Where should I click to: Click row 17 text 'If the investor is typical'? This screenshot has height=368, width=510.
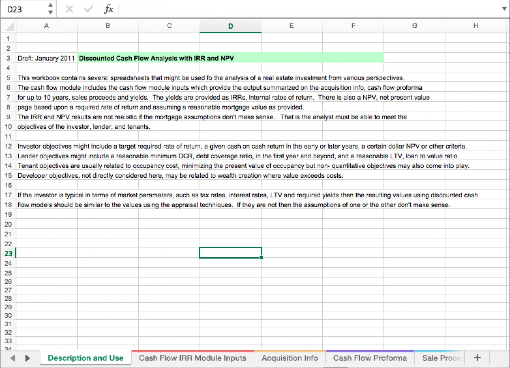click(x=248, y=195)
